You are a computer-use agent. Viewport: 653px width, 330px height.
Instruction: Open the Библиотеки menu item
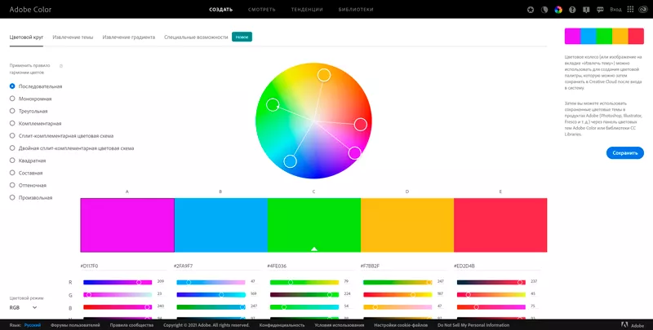[x=356, y=10]
